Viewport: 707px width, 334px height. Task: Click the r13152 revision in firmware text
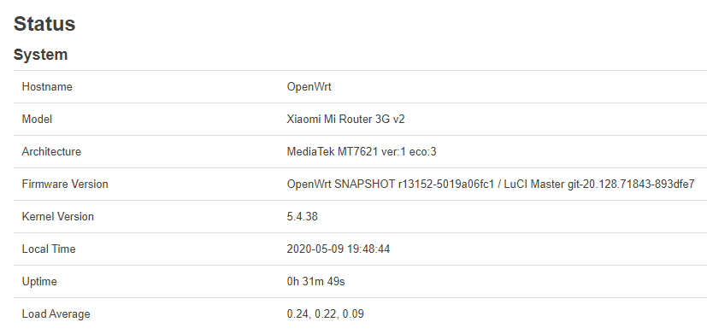click(415, 184)
